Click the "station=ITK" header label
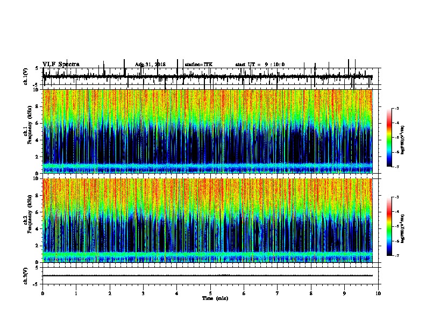Screen dimensions: 426x329 click(x=198, y=65)
